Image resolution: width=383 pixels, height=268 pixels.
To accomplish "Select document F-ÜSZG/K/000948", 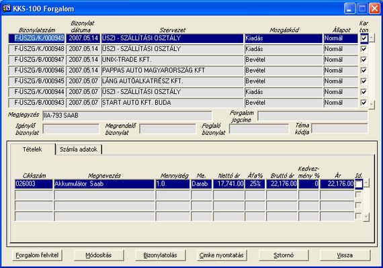I will (37, 49).
